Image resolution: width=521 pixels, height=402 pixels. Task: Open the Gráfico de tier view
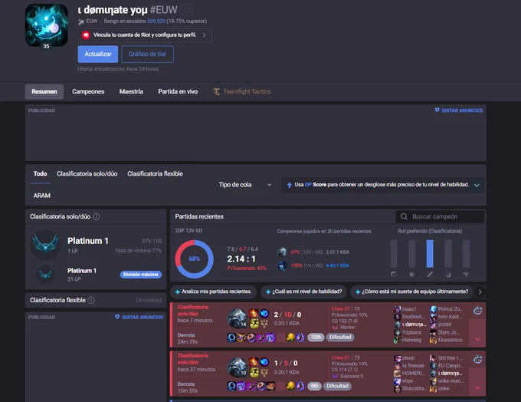[147, 54]
